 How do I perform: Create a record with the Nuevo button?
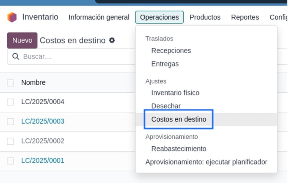coord(22,40)
